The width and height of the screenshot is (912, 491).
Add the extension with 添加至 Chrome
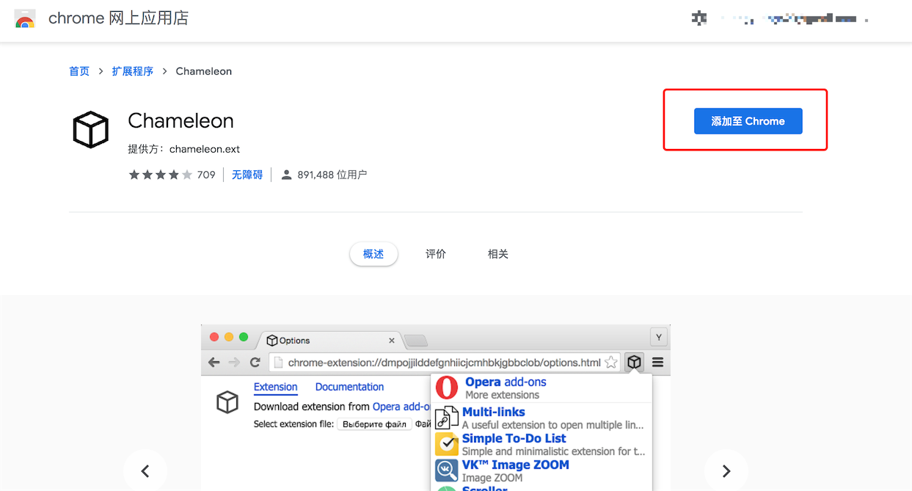tap(748, 121)
